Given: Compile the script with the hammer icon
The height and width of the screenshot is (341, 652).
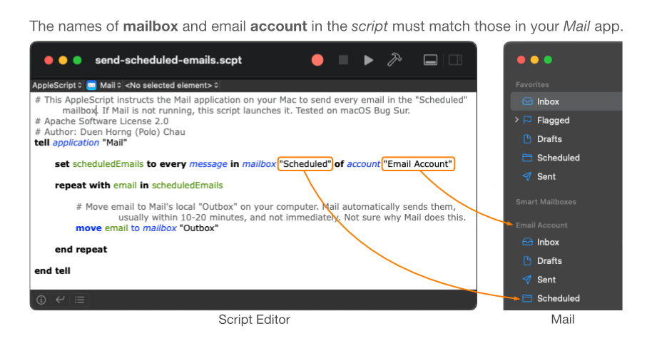Looking at the screenshot, I should coord(394,60).
